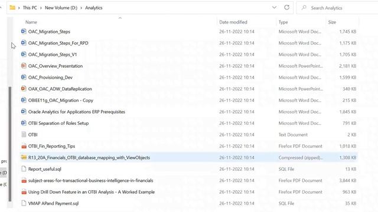Click the Word icon of OTBI Separation of Roles Setup

tap(24, 123)
